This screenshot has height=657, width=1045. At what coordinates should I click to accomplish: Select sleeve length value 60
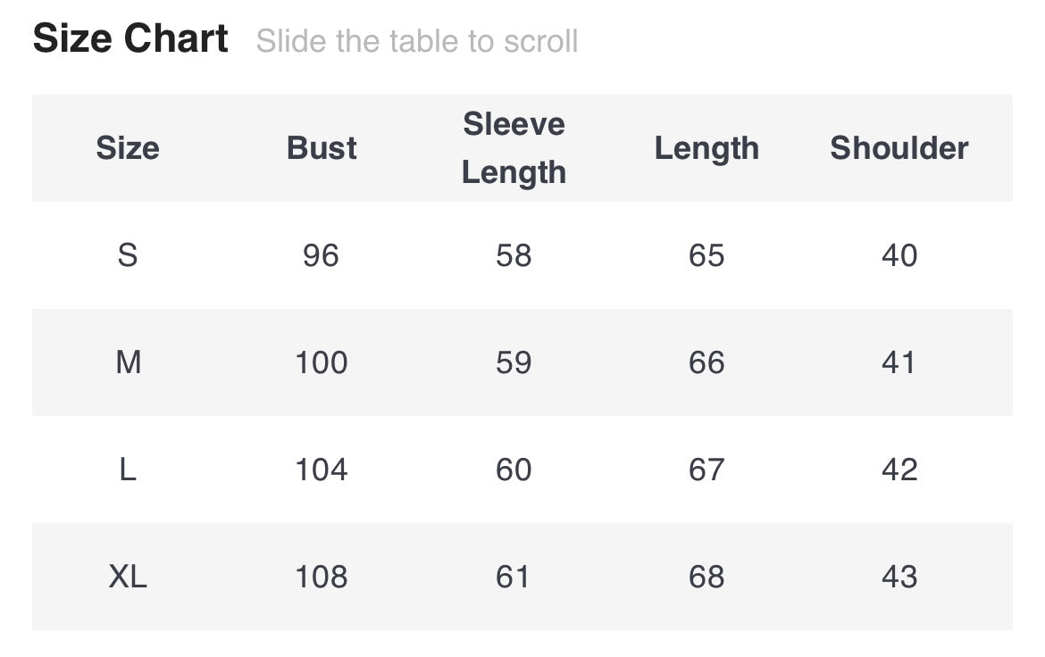(x=514, y=470)
